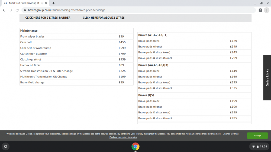Image resolution: width=271 pixels, height=152 pixels.
Task: View site security lock info
Action: [25, 10]
